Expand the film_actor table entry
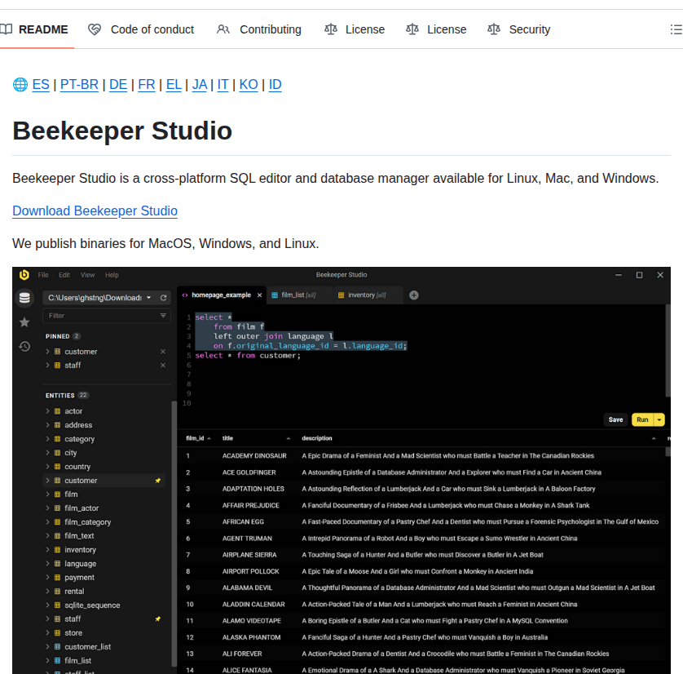Viewport: 683px width, 674px height. (x=47, y=508)
